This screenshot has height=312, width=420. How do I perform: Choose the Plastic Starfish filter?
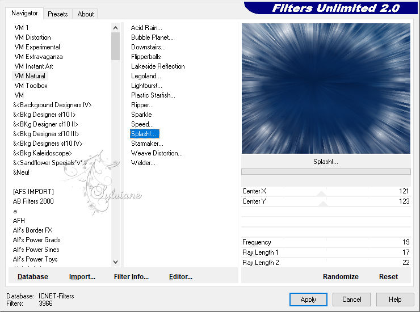[x=153, y=95]
